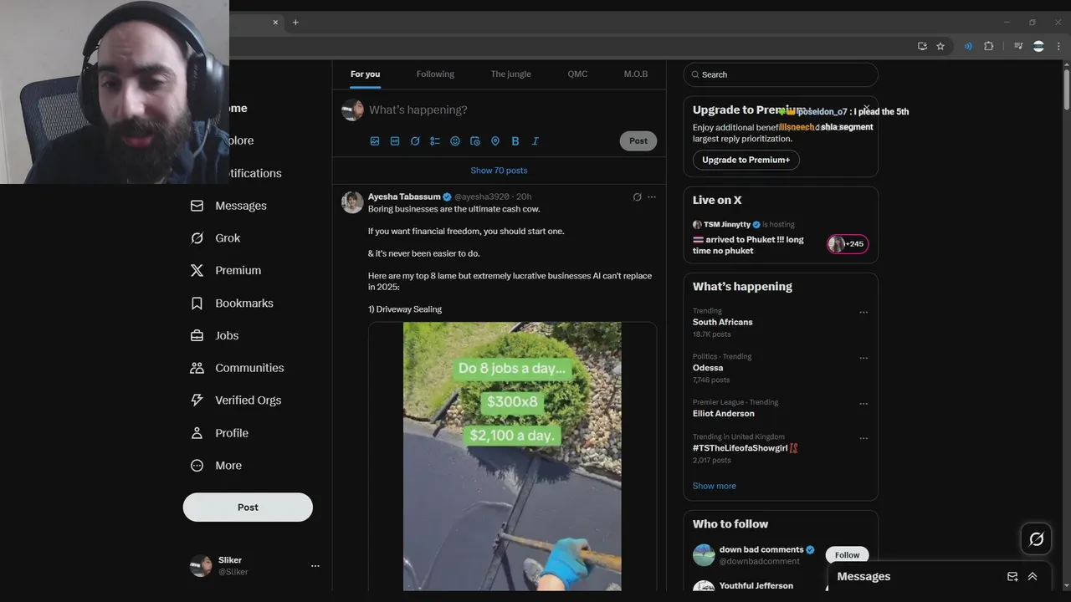
Task: Click Show more under What's happening
Action: [x=715, y=486]
